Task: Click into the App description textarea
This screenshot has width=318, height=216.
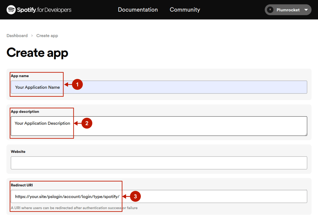Action: pos(185,126)
